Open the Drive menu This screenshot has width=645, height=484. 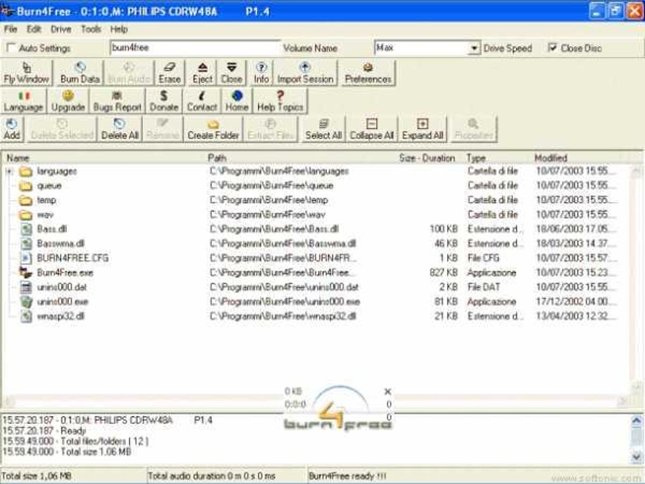[61, 29]
